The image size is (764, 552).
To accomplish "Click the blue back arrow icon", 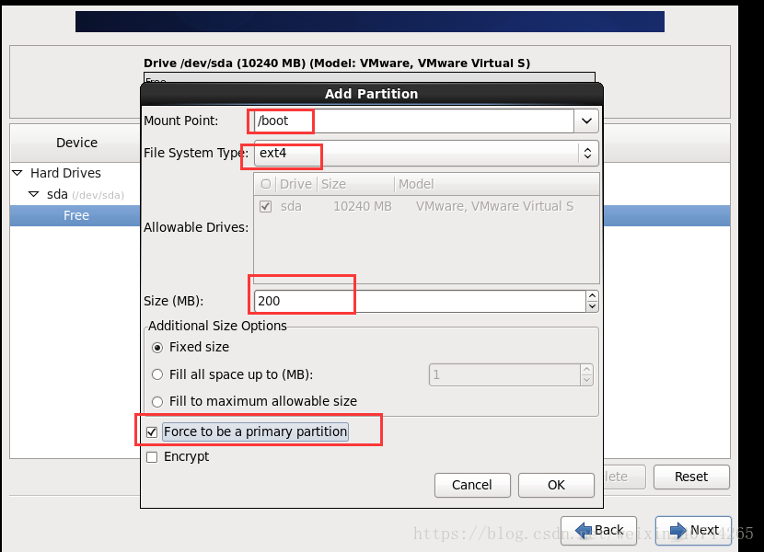I will (x=584, y=530).
